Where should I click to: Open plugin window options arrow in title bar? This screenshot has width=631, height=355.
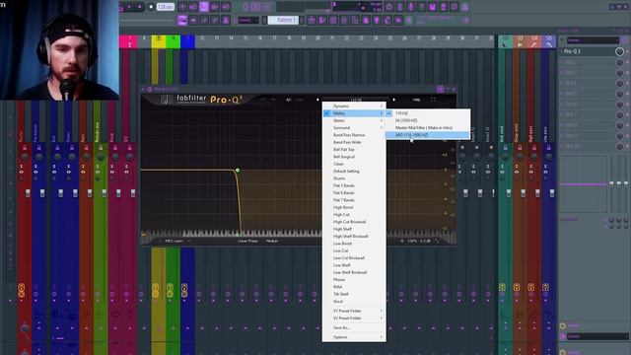[144, 90]
